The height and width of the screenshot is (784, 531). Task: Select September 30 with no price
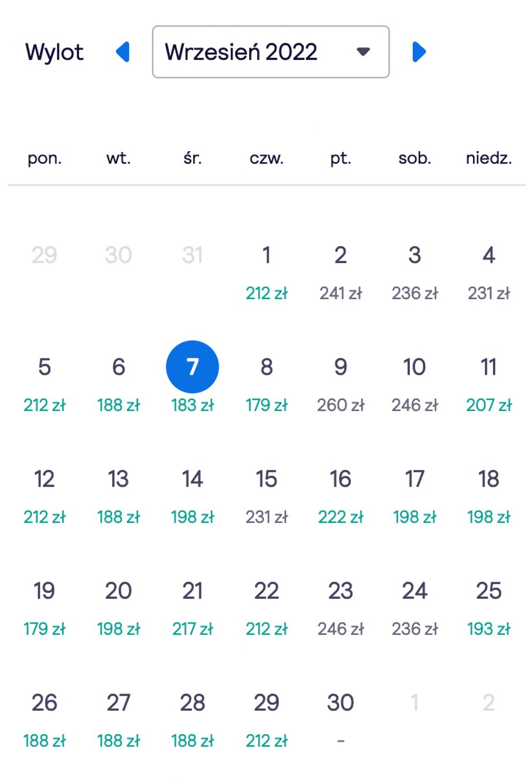click(341, 720)
